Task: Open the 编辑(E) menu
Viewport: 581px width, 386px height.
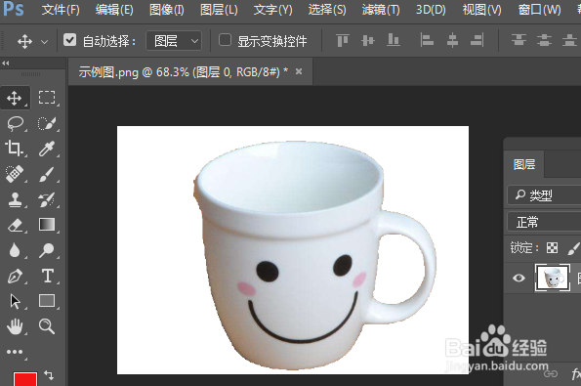Action: click(114, 10)
